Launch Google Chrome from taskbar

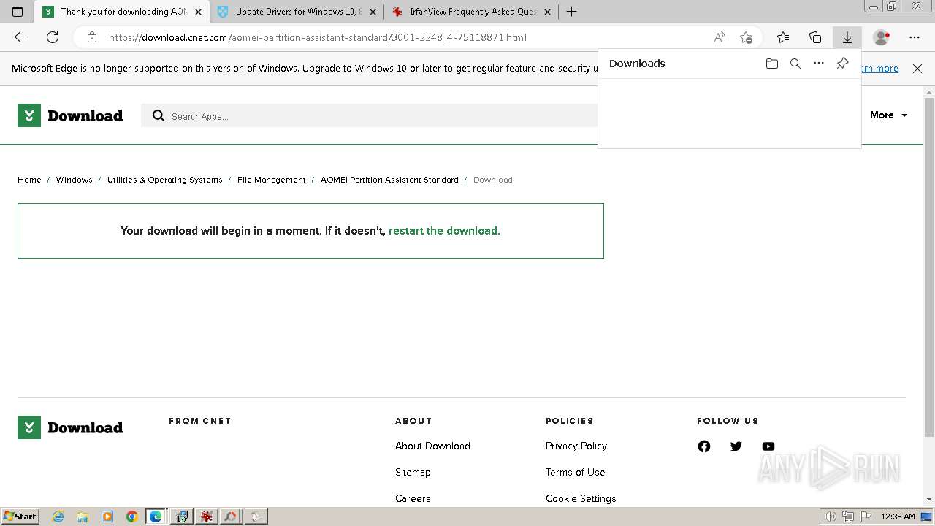(x=131, y=517)
